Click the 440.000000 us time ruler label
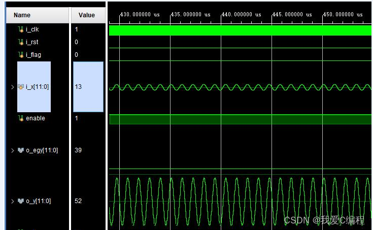Image resolution: width=373 pixels, height=230 pixels. tap(241, 15)
